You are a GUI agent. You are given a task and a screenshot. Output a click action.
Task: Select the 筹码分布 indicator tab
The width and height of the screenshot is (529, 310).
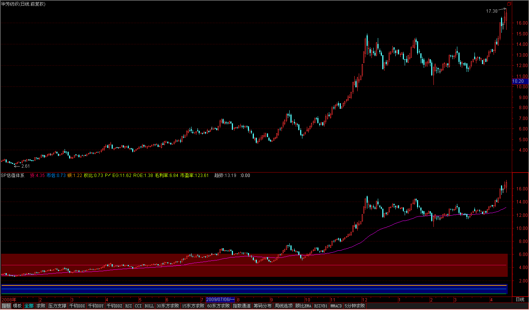tap(262, 306)
